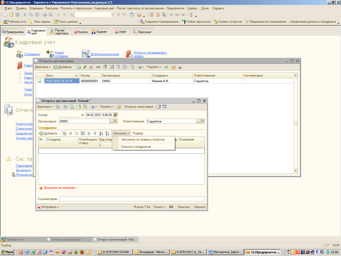The image size is (341, 256).
Task: Open Перейти dropdown in the list window
Action: (154, 67)
